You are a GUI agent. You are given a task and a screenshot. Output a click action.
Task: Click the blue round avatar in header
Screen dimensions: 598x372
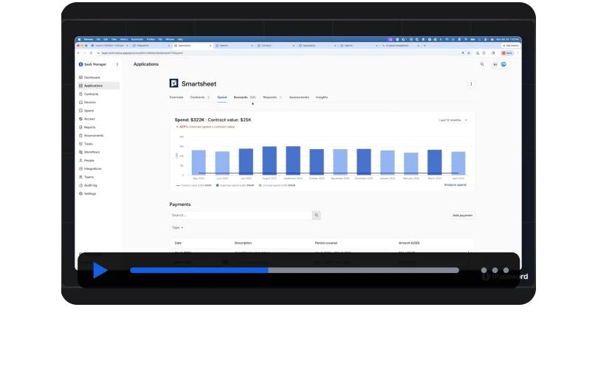504,64
